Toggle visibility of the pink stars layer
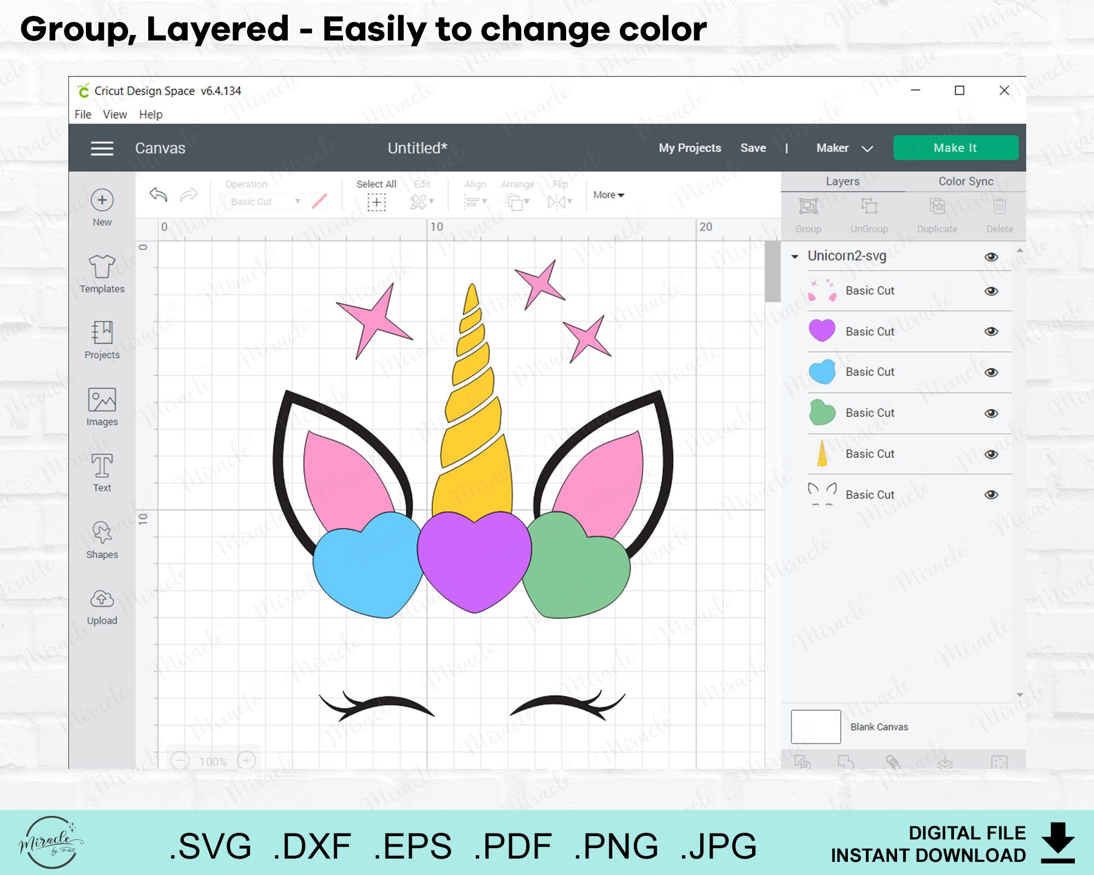Screen dimensions: 1094x875 (992, 290)
